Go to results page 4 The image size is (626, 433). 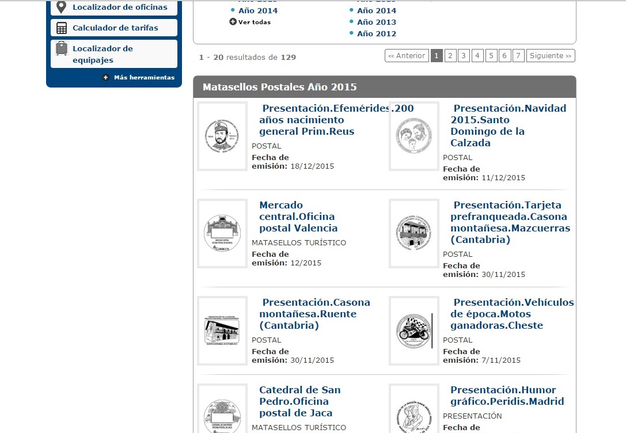tap(477, 55)
